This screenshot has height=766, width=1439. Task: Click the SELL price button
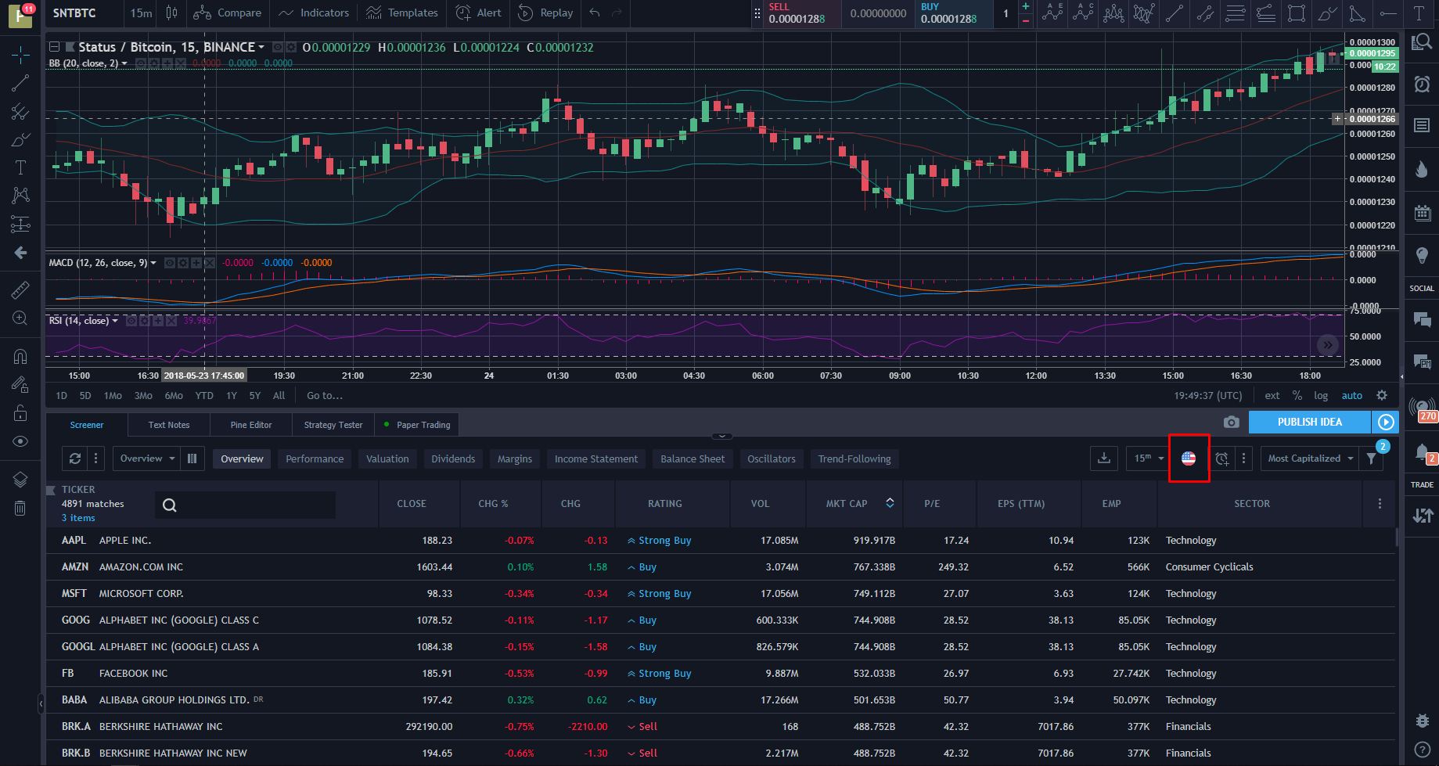tap(801, 13)
